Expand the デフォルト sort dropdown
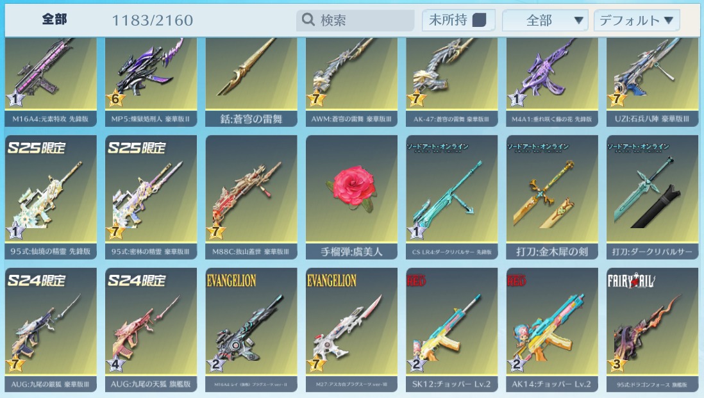704x398 pixels. 637,21
